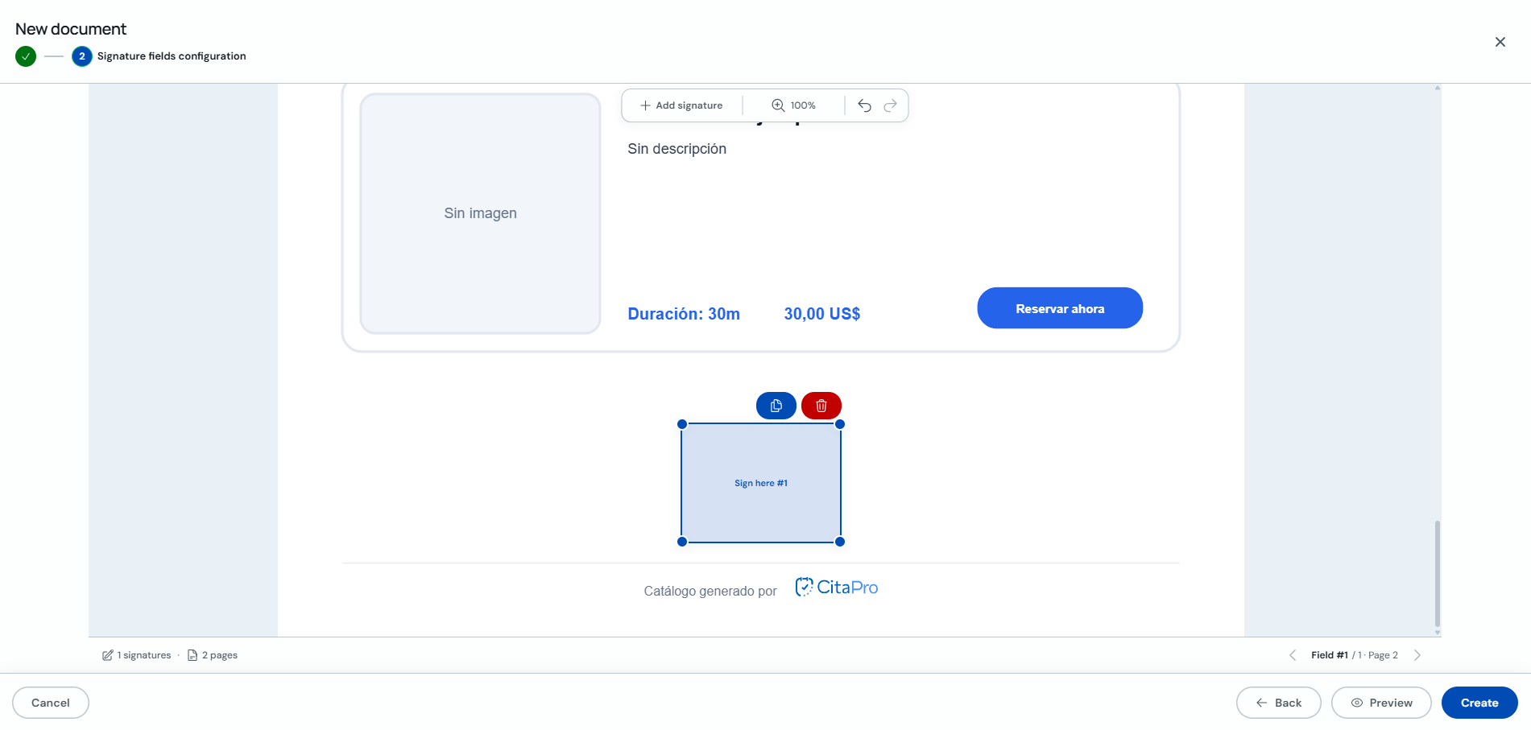Click the Add signature button
Image resolution: width=1531 pixels, height=730 pixels.
pyautogui.click(x=681, y=105)
